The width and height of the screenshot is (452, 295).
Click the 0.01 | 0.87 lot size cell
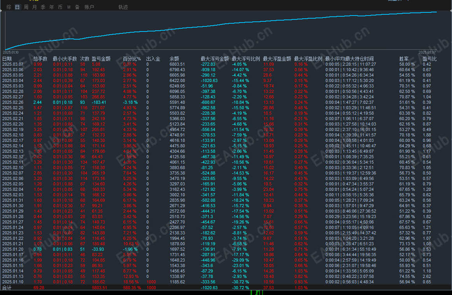pyautogui.click(x=63, y=108)
